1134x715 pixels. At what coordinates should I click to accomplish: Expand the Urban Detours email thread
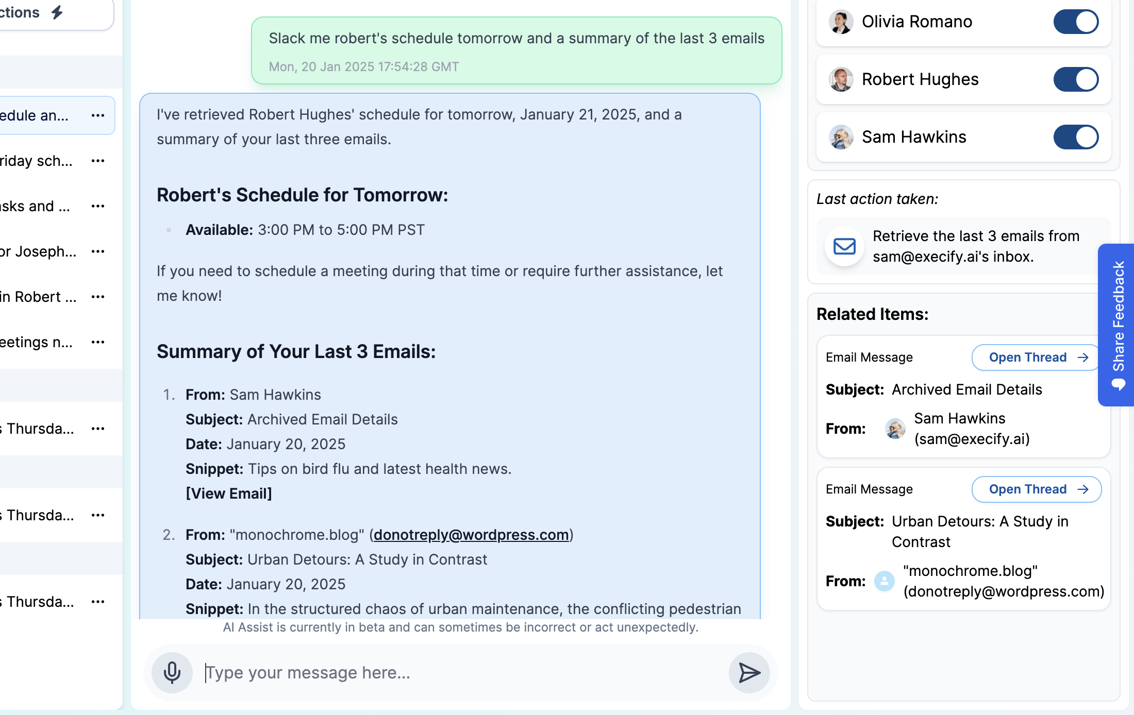tap(1037, 489)
